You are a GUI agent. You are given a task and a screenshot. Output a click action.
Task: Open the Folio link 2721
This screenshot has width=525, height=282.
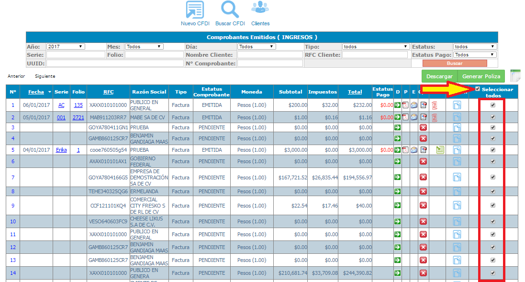pos(78,117)
